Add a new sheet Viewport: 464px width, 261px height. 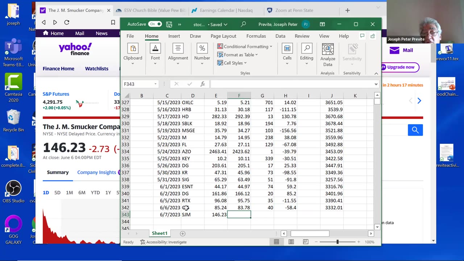click(x=183, y=234)
